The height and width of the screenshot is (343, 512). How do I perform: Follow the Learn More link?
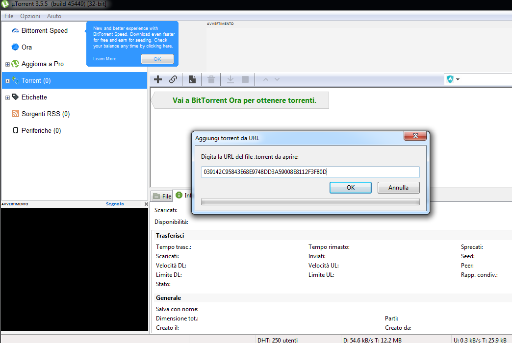pos(105,59)
